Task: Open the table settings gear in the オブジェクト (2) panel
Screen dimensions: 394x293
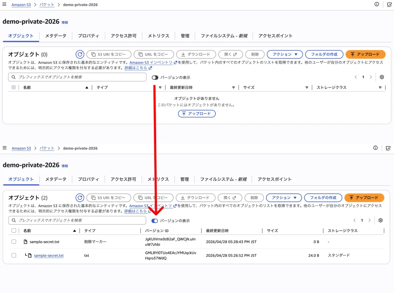Action: point(381,220)
